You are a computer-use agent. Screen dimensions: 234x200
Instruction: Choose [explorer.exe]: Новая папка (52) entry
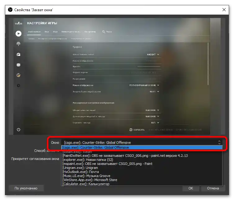pyautogui.click(x=142, y=160)
